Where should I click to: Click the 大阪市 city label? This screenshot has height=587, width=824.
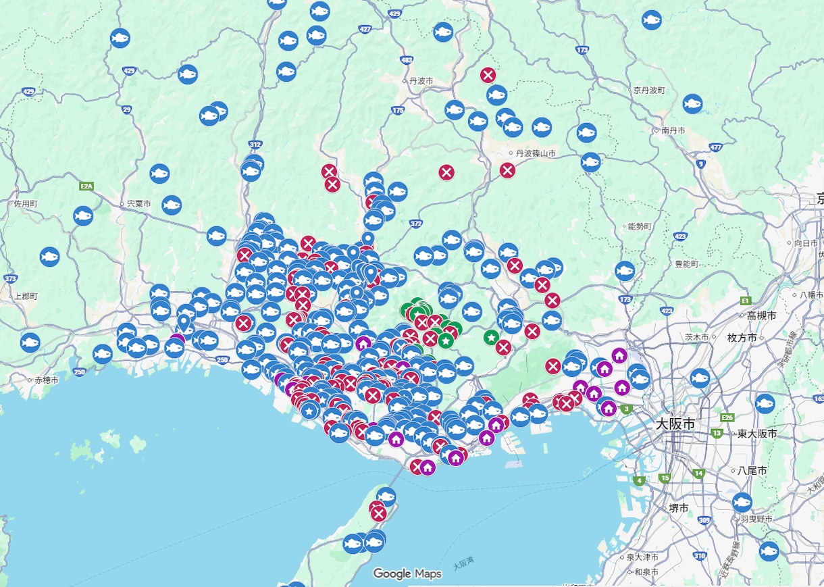pos(675,424)
